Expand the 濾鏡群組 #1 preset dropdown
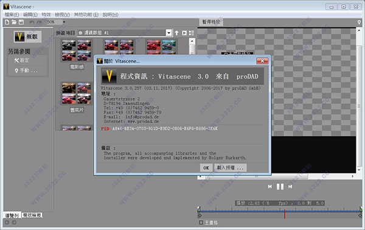The height and width of the screenshot is (230, 365). pos(169,33)
